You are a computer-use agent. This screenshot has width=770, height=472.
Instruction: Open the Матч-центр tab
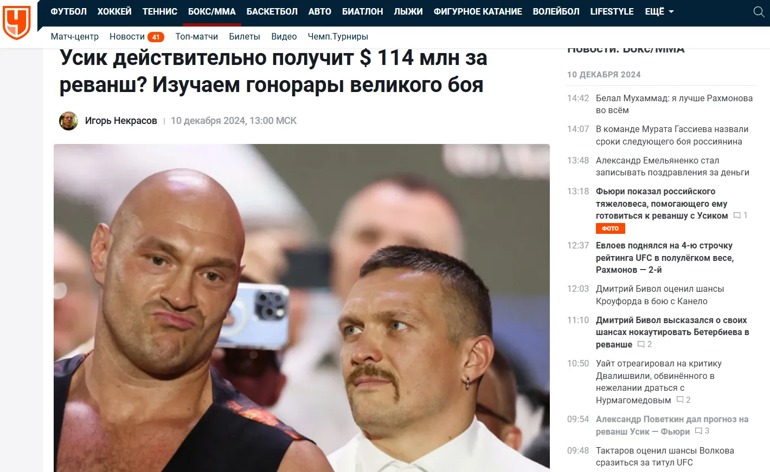tap(75, 36)
